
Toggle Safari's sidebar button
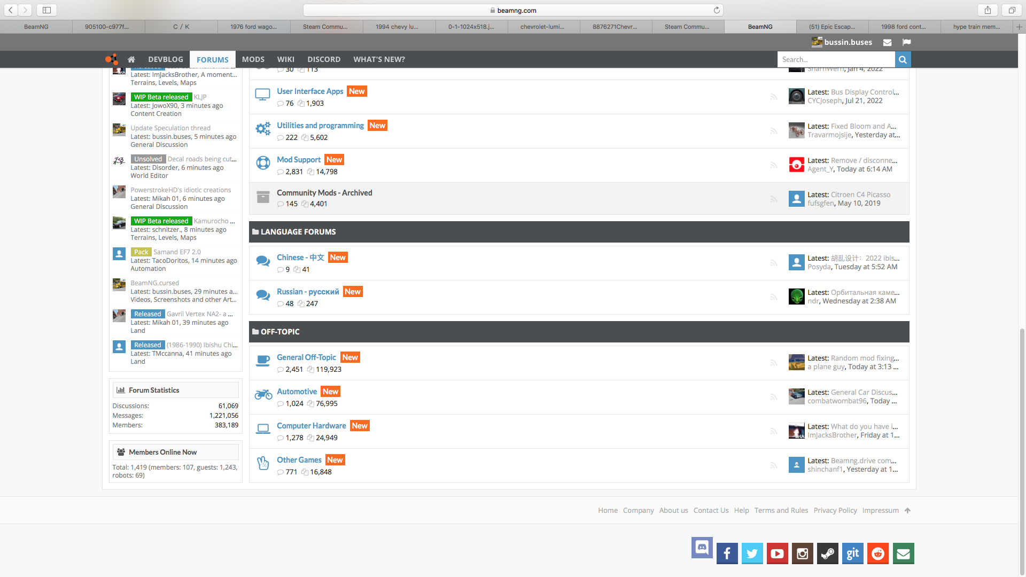pos(46,10)
